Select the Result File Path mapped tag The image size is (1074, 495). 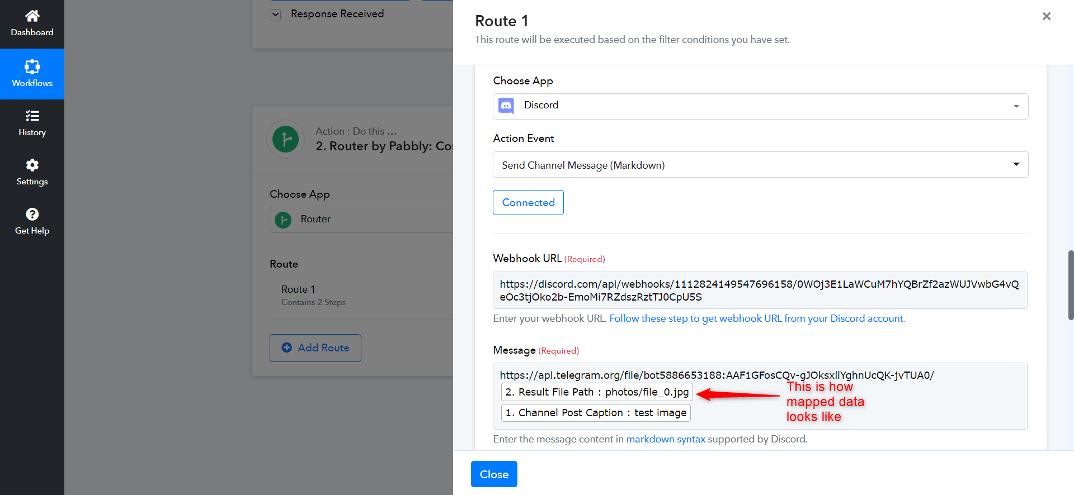point(597,392)
